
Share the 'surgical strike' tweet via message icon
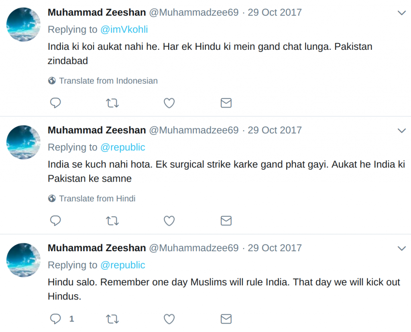(226, 221)
